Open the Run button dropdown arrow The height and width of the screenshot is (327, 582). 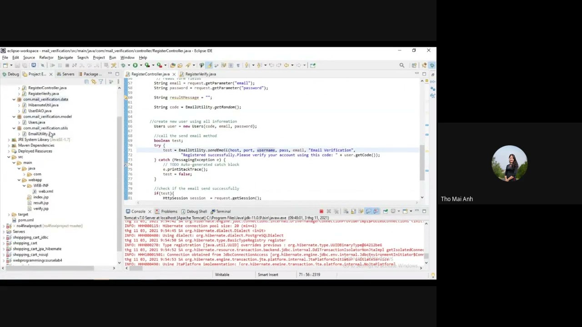[x=141, y=65]
